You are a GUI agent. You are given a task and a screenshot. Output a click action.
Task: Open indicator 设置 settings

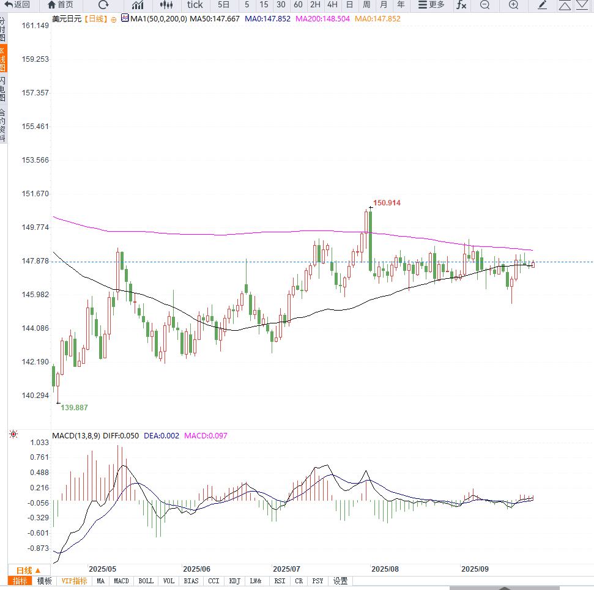[x=340, y=581]
